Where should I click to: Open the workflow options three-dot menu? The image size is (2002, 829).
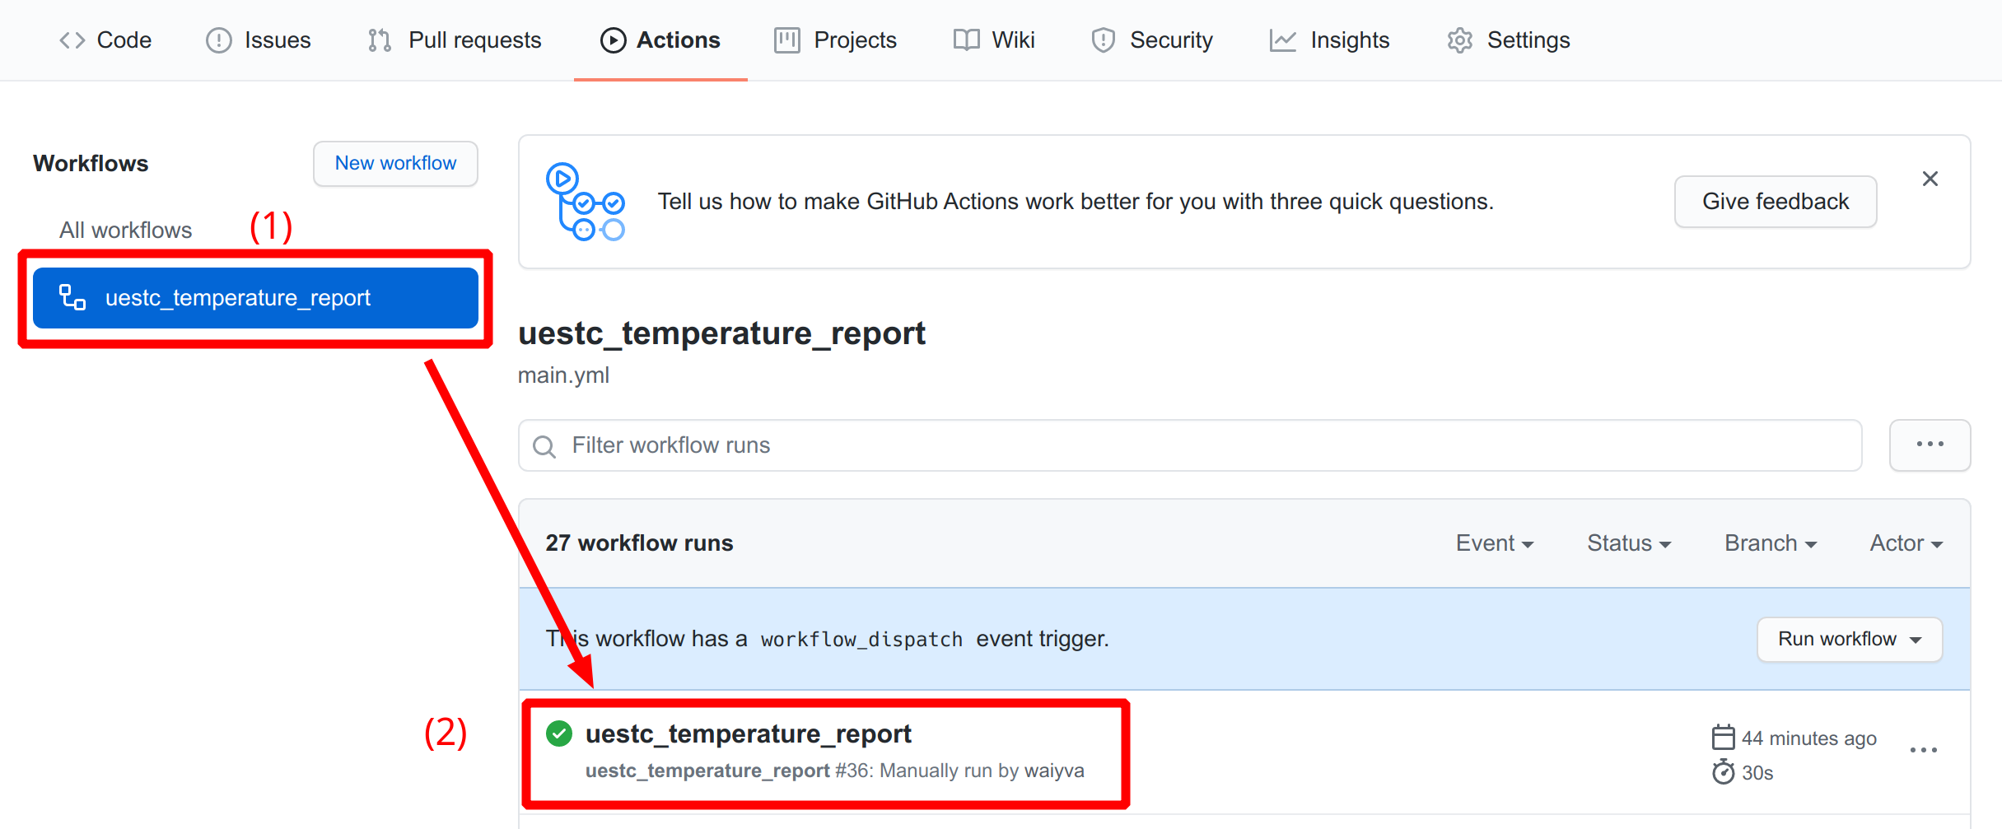coord(1930,445)
